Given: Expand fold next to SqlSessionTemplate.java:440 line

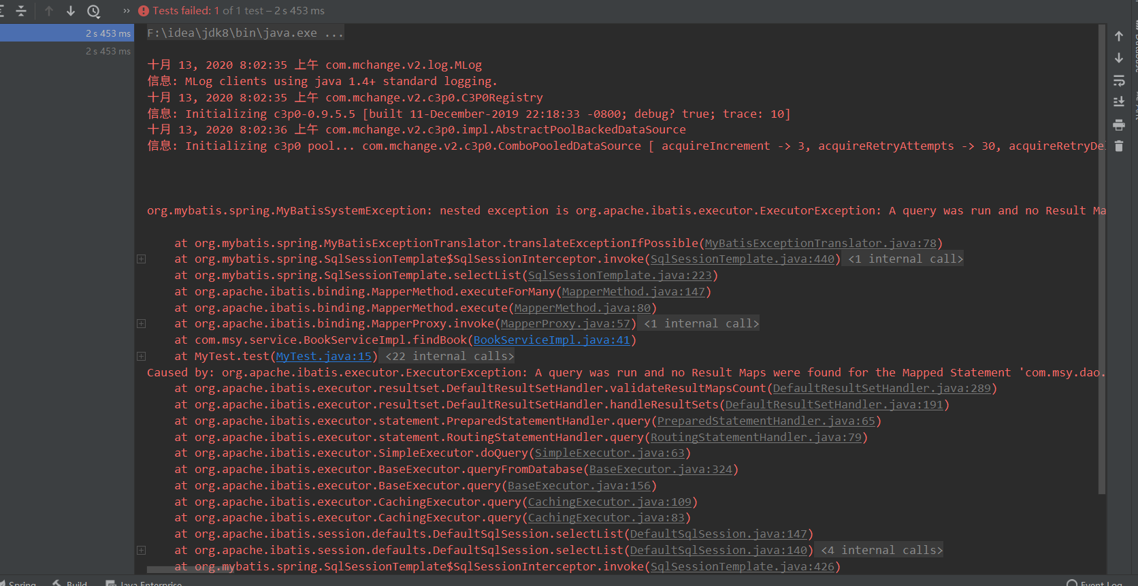Looking at the screenshot, I should [141, 259].
